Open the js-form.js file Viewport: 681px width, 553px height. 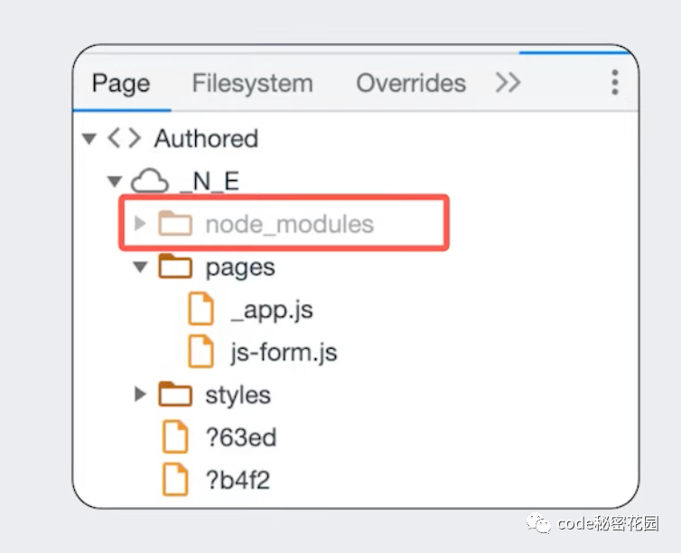coord(284,352)
